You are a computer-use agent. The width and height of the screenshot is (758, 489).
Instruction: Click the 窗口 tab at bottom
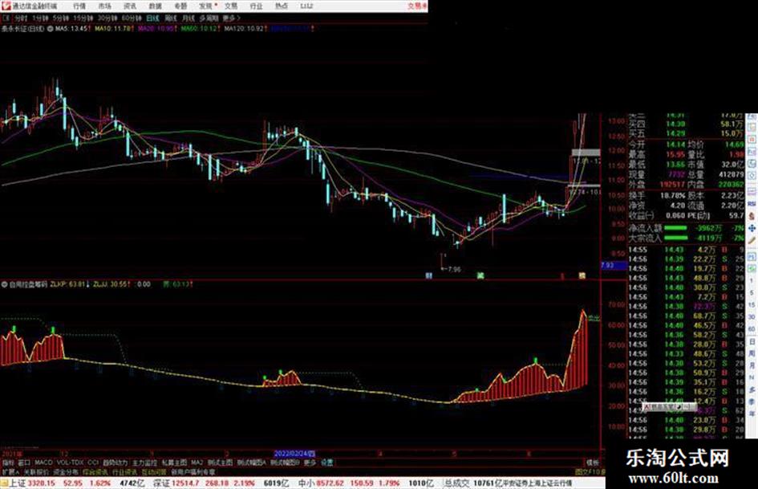(24, 463)
